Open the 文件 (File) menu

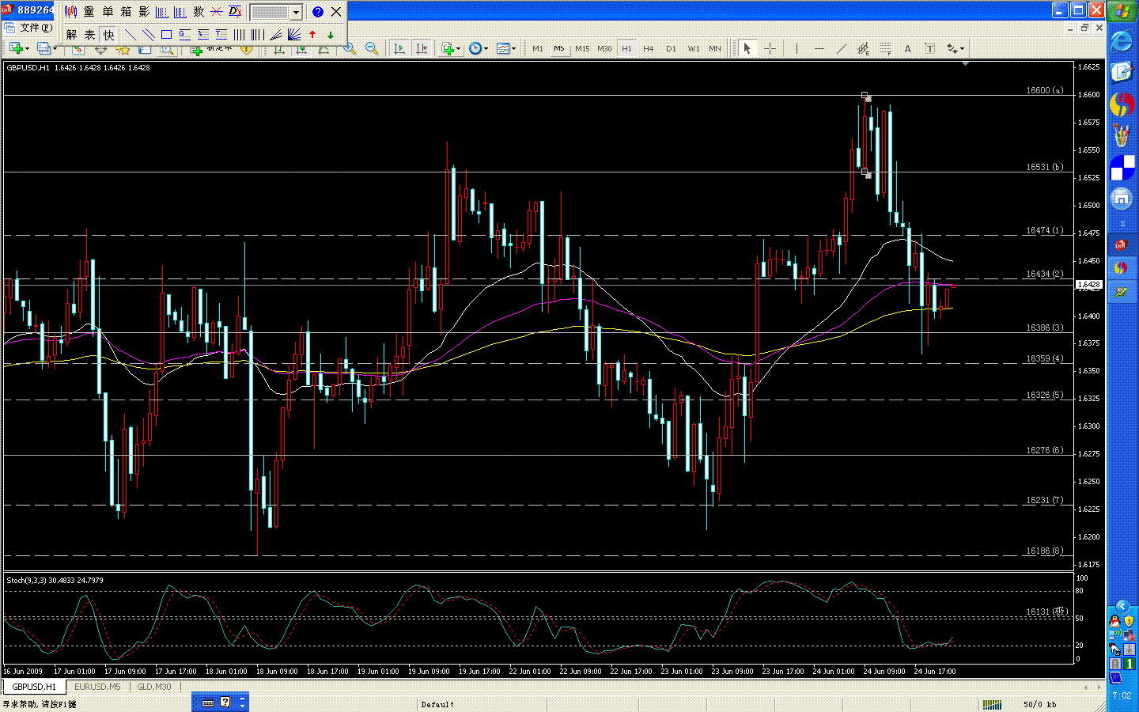coord(35,28)
